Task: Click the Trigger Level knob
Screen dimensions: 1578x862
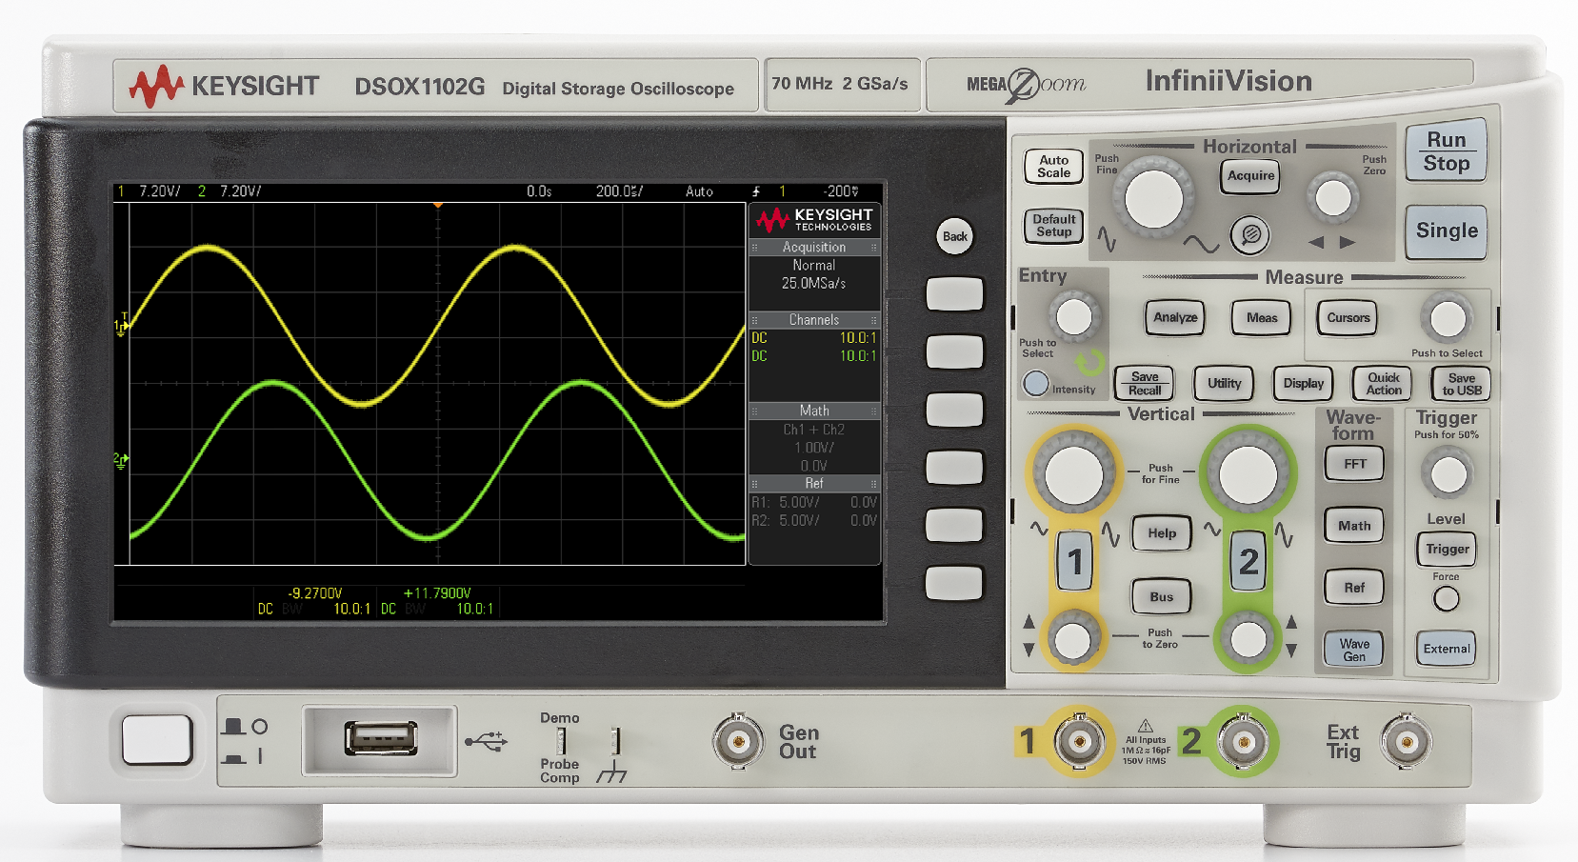Action: pos(1448,473)
